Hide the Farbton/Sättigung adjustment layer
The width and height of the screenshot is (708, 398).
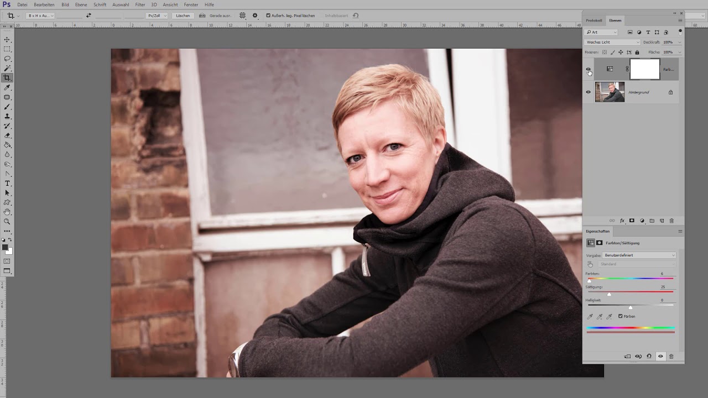[x=589, y=69]
